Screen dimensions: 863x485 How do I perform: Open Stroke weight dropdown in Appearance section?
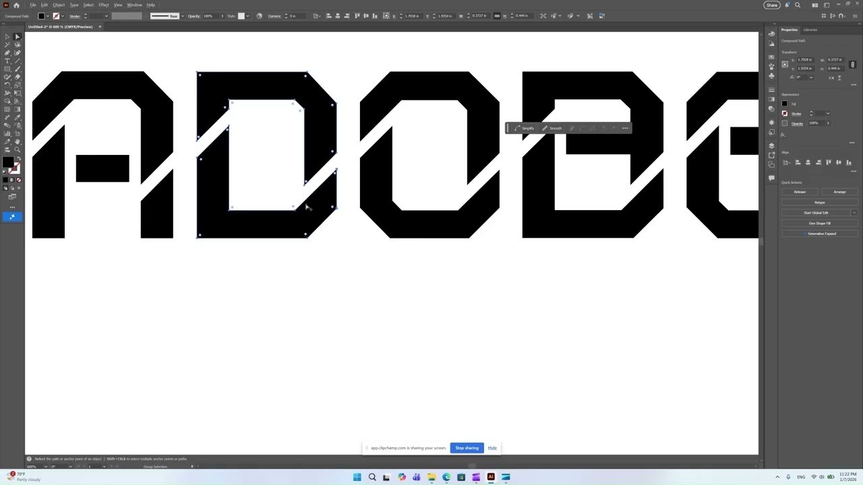pos(828,113)
